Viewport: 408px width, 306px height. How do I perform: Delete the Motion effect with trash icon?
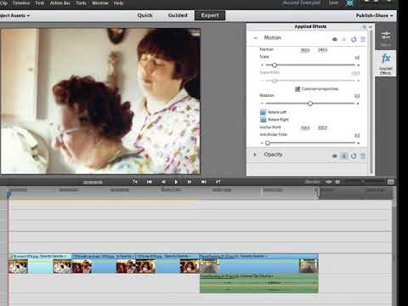363,39
